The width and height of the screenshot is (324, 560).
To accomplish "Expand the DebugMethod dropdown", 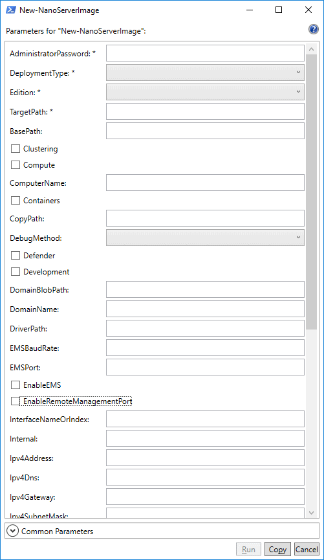I will [205, 238].
